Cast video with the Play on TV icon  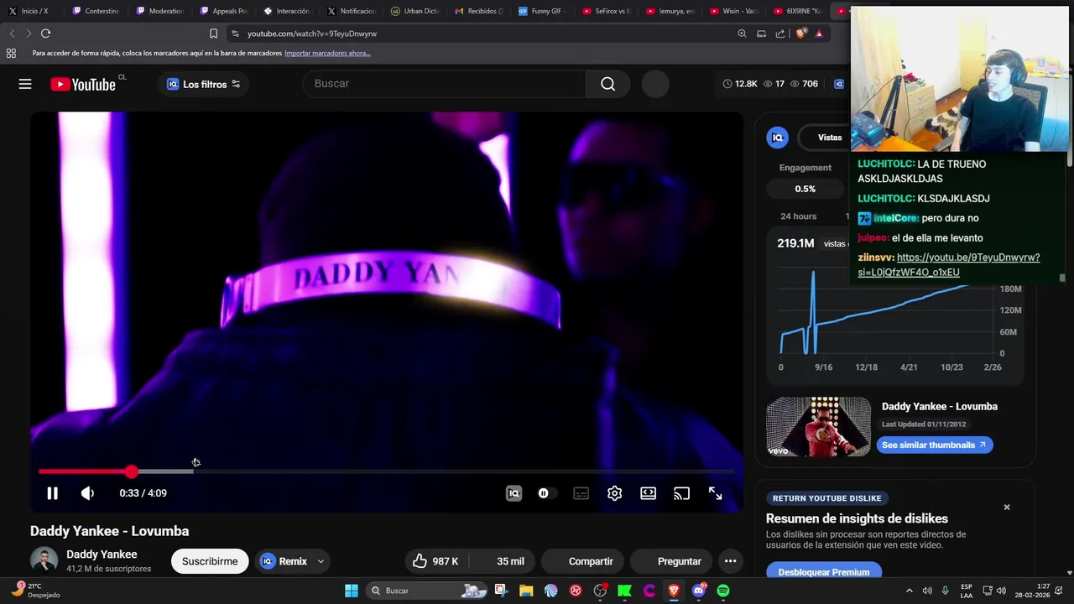click(x=681, y=493)
